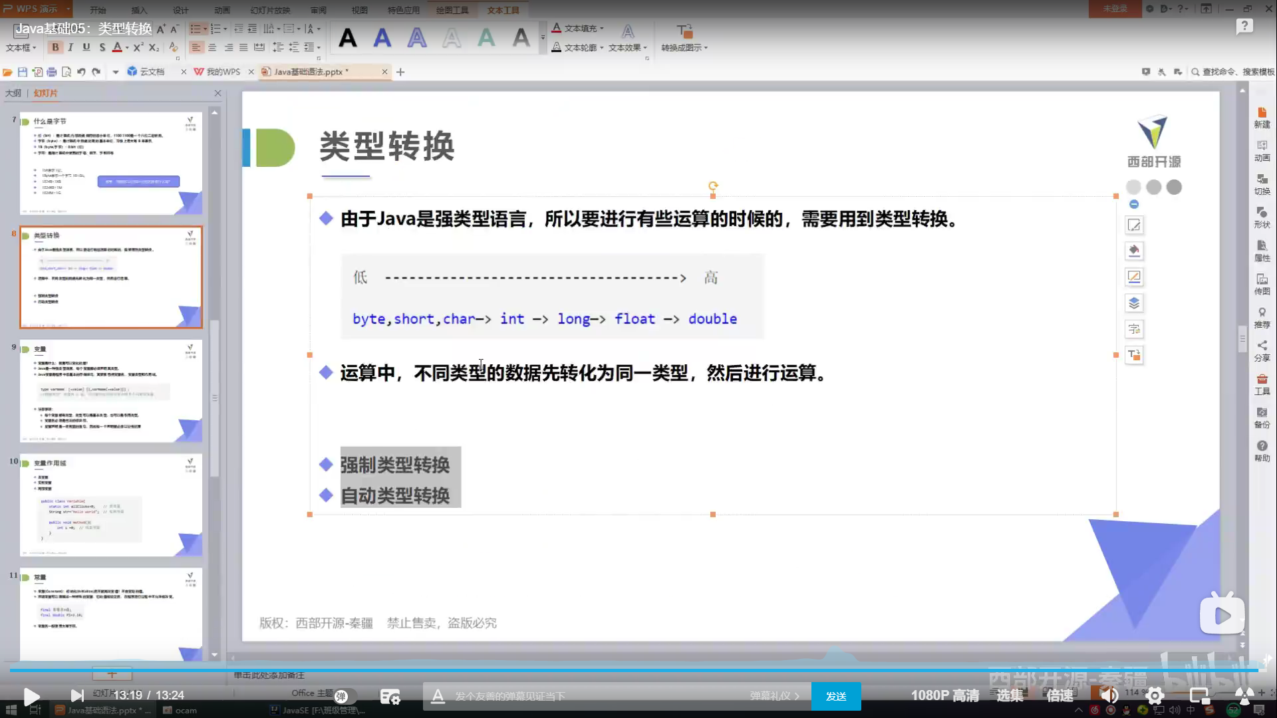The width and height of the screenshot is (1277, 718).
Task: Click the undo arrow icon
Action: point(81,72)
